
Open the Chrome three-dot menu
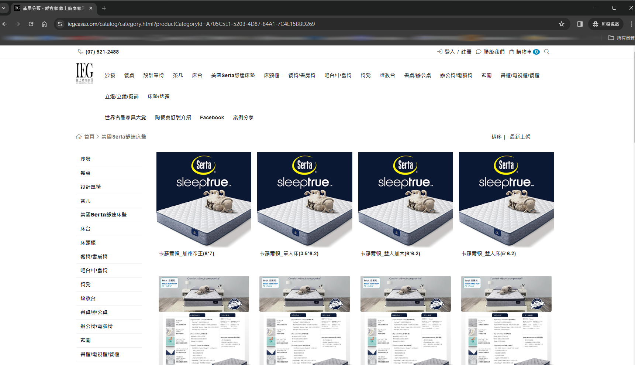pos(631,24)
